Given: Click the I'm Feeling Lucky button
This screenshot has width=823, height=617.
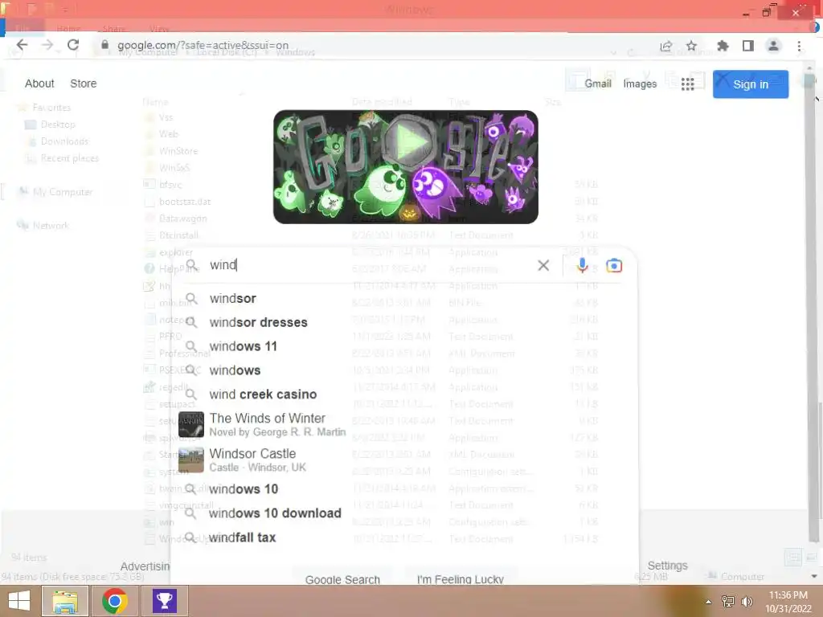Looking at the screenshot, I should (461, 578).
